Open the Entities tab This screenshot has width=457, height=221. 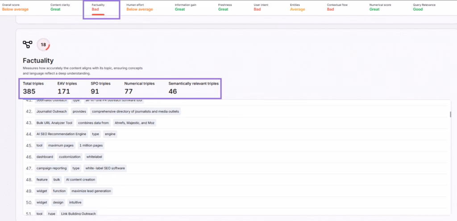(297, 7)
